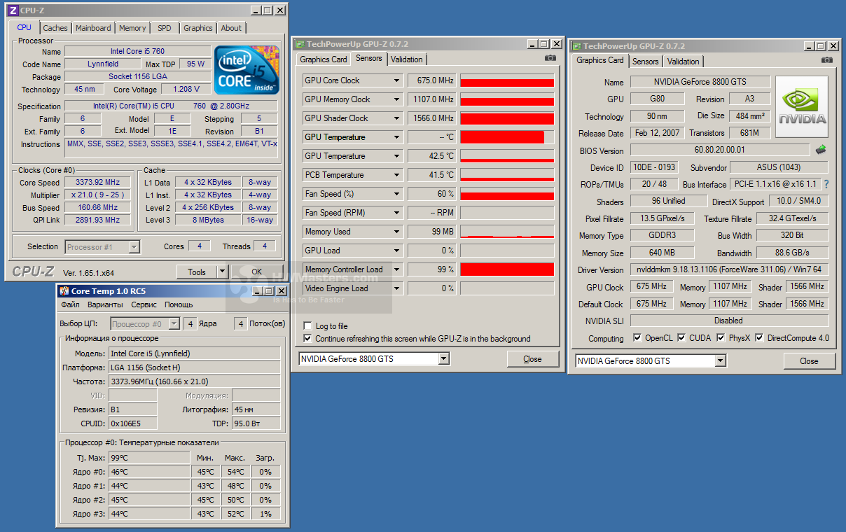
Task: Toggle the CUDA computing checkbox
Action: 681,338
